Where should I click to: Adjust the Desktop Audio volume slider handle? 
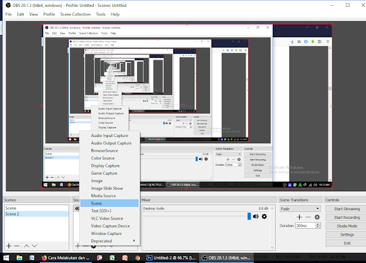(249, 216)
